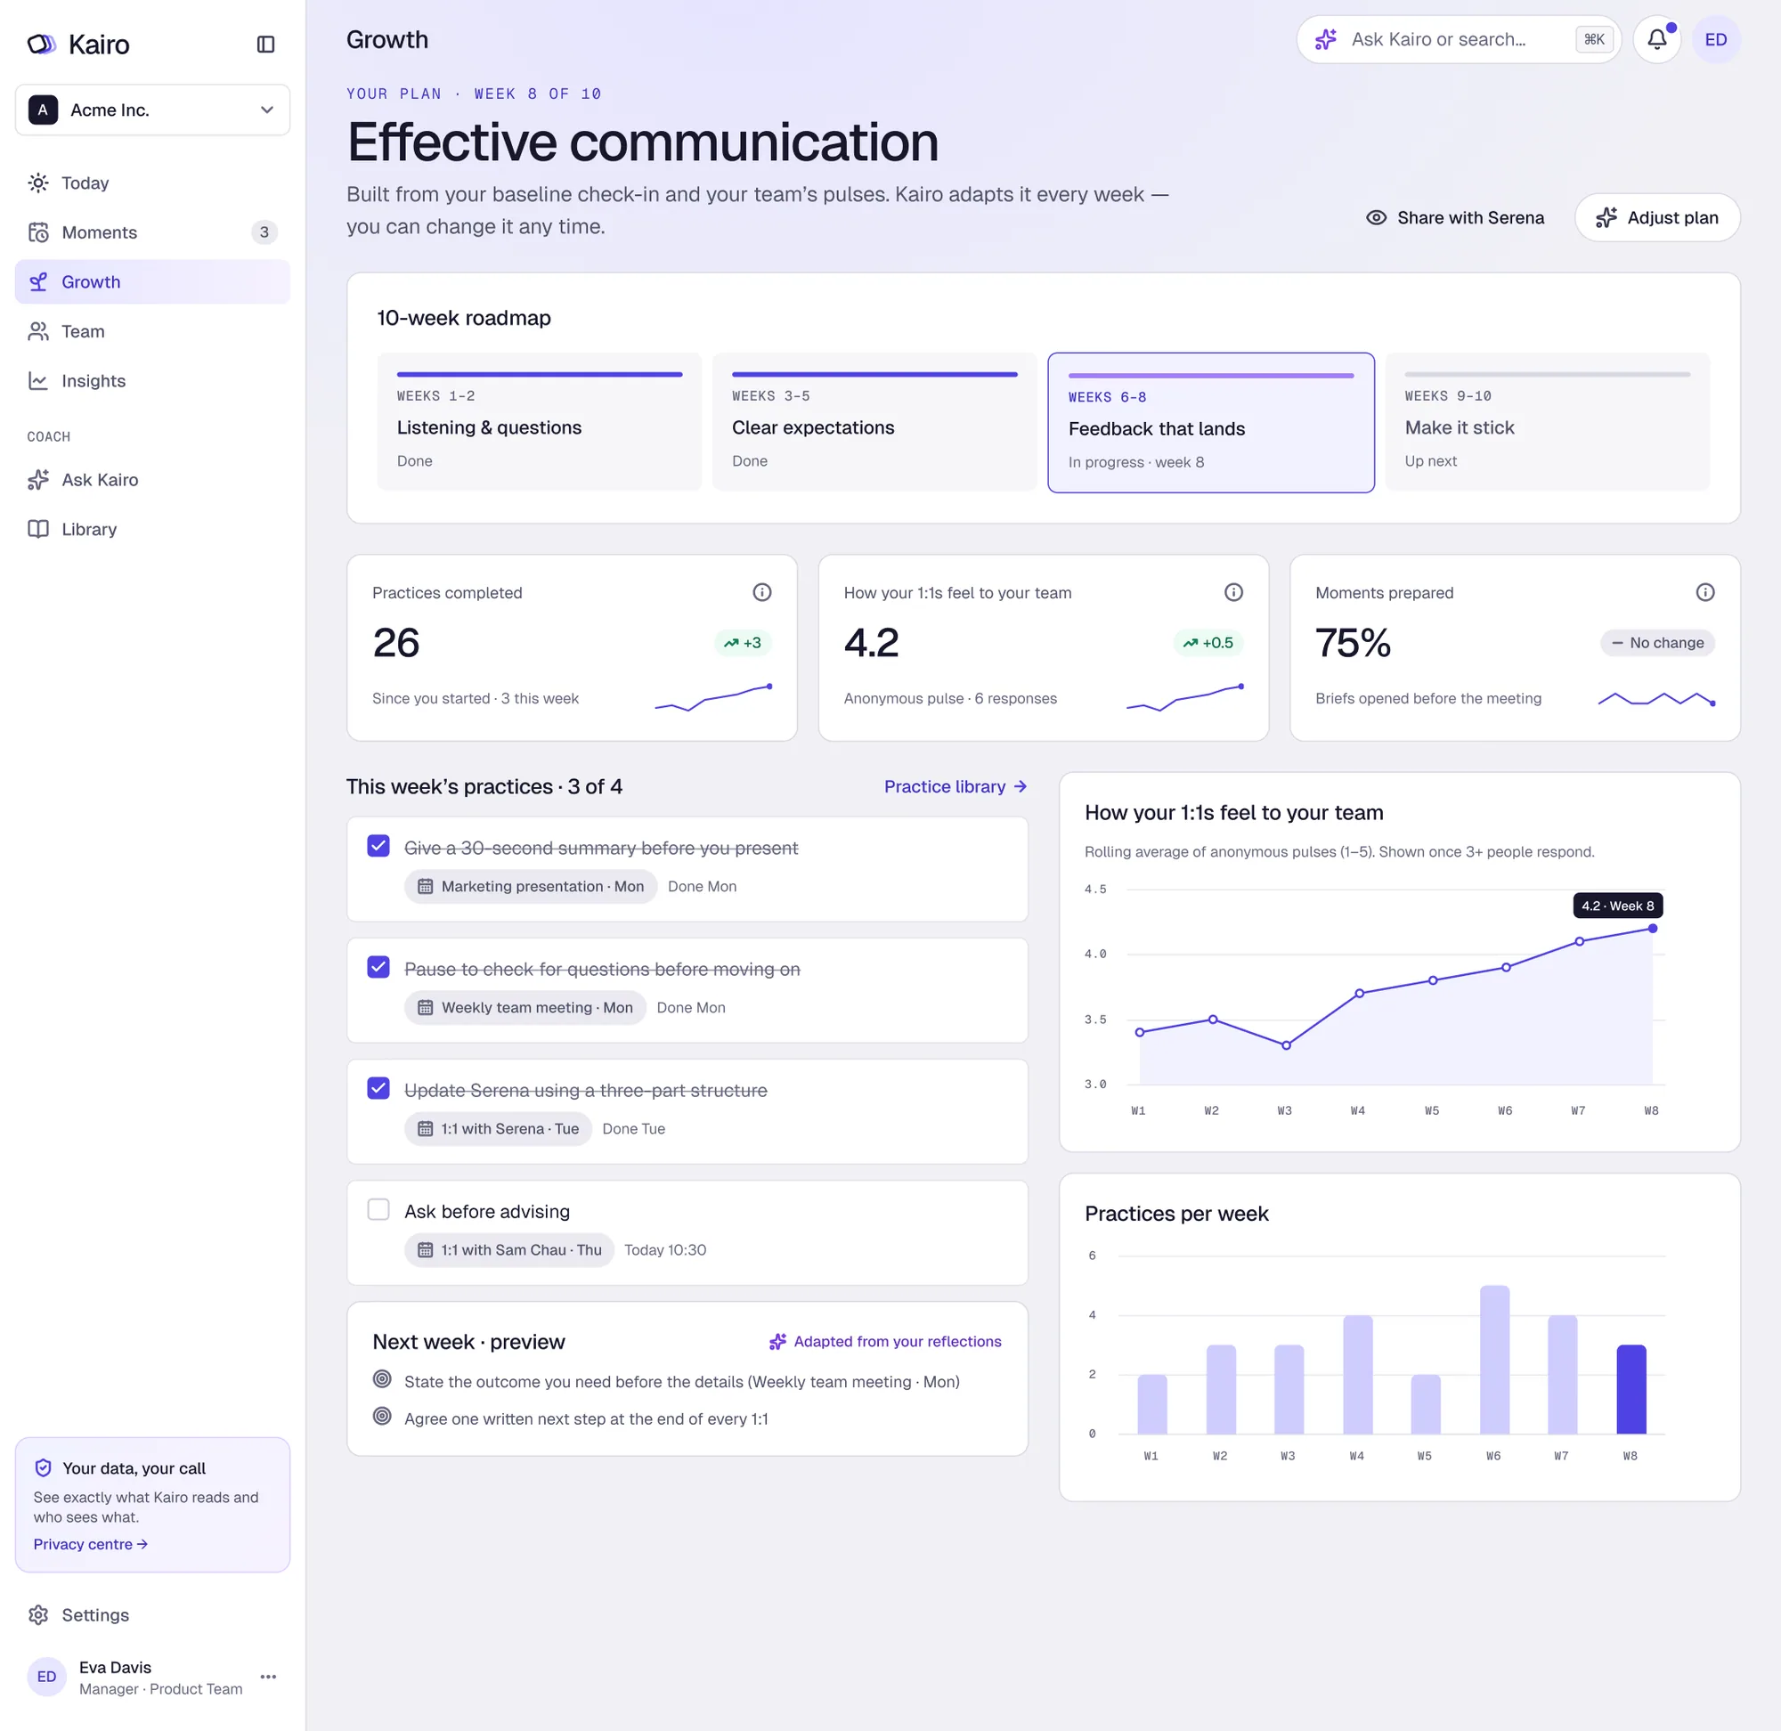The width and height of the screenshot is (1781, 1731).
Task: Uncheck Update Serena three-part structure practice
Action: (378, 1088)
